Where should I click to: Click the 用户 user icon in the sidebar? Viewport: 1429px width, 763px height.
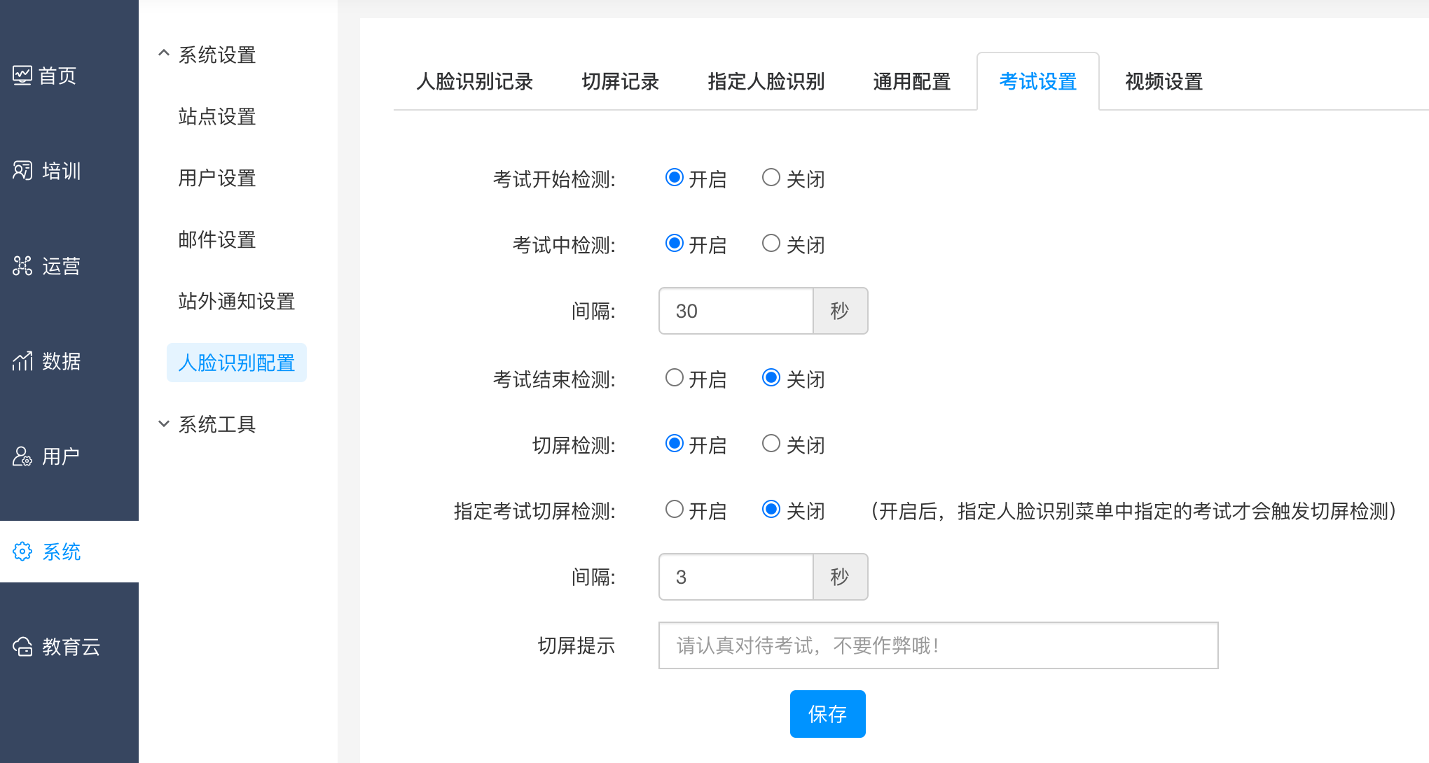tap(22, 456)
